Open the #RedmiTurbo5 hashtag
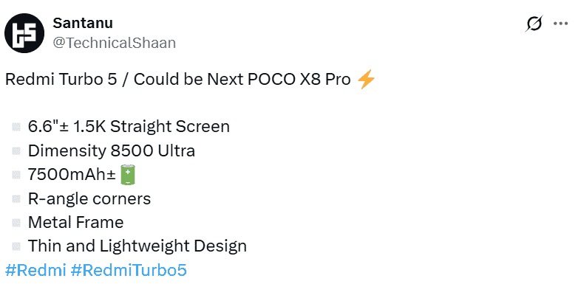The image size is (581, 284). click(129, 270)
